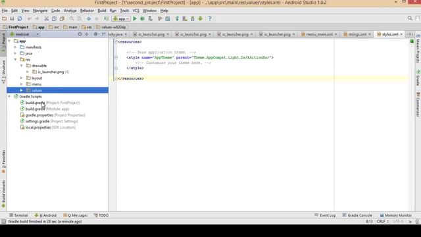Open the Messages tool window
Image resolution: width=421 pixels, height=237 pixels.
[x=75, y=215]
